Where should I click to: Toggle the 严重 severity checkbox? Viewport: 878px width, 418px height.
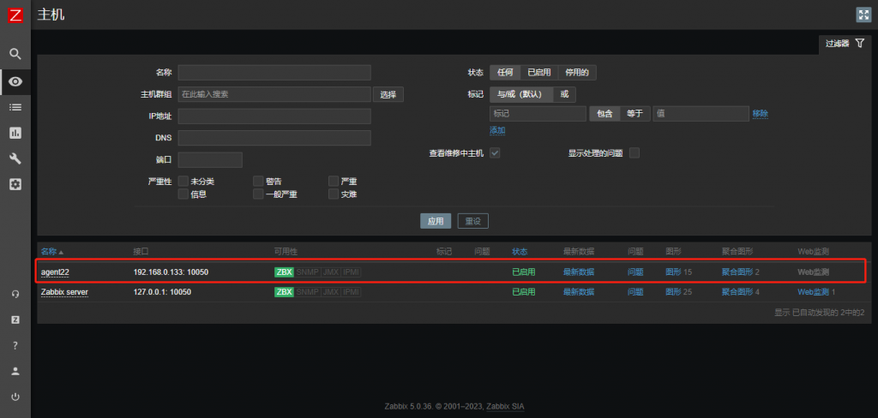(334, 182)
